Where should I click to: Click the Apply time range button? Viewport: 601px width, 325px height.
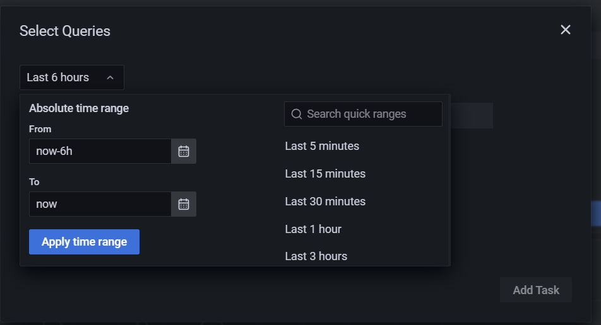(85, 242)
